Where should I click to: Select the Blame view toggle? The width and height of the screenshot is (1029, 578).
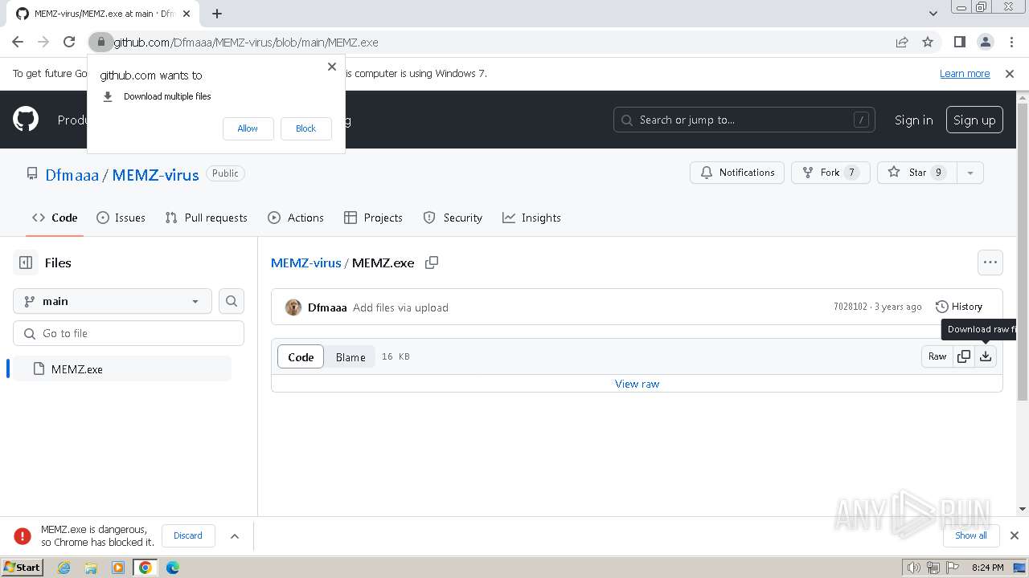click(x=351, y=357)
